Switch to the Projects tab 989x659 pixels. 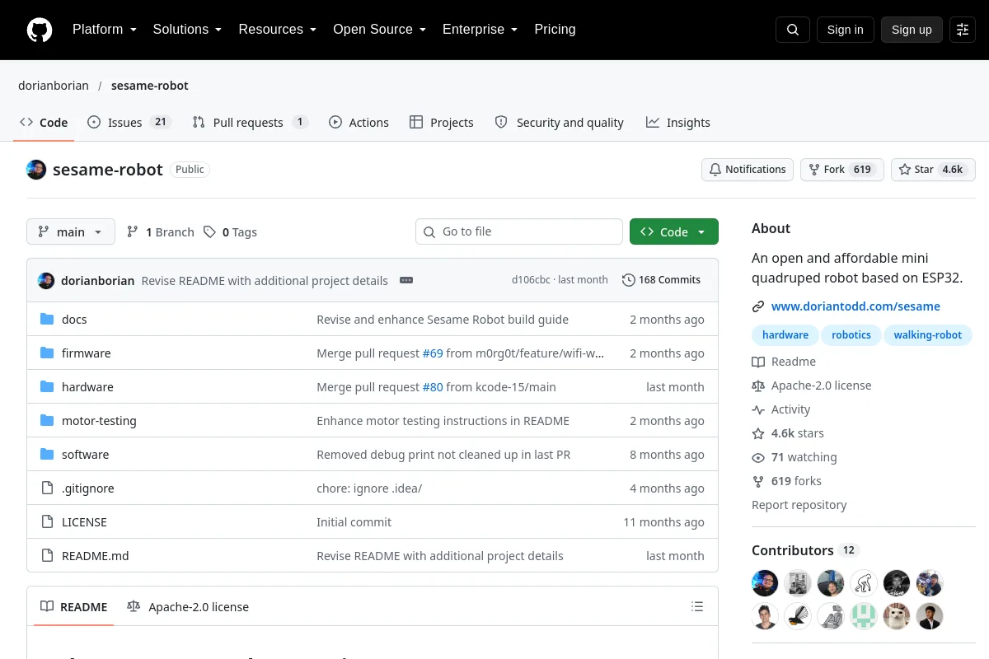[442, 123]
